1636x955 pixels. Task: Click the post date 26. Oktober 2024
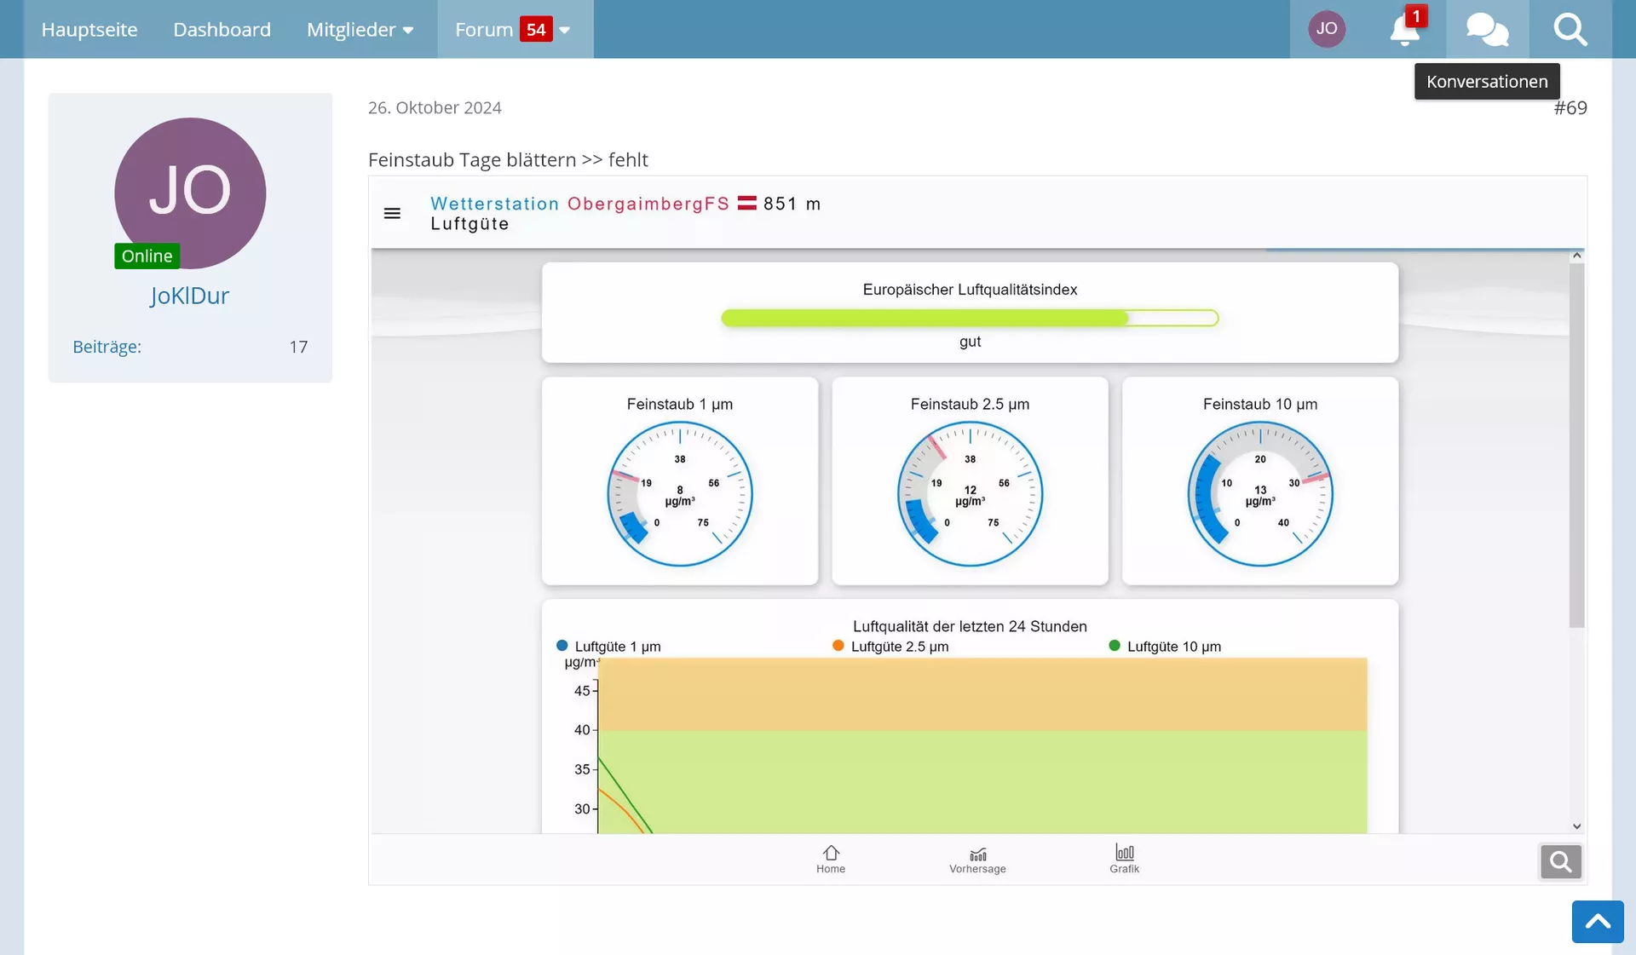pyautogui.click(x=435, y=108)
